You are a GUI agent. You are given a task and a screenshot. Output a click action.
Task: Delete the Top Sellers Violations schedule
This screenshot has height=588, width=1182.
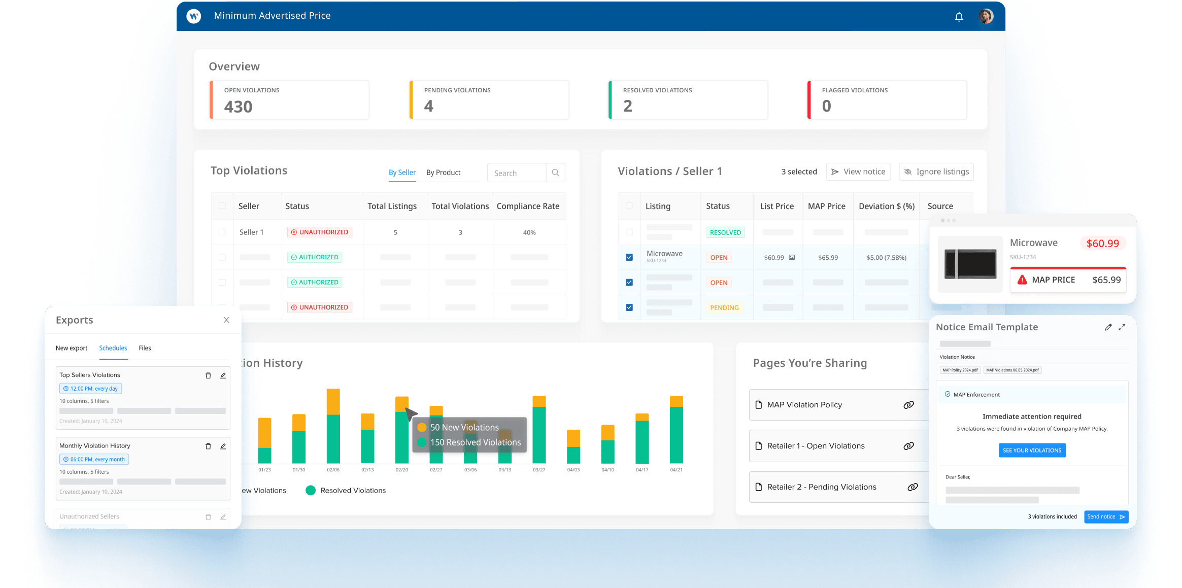(208, 375)
